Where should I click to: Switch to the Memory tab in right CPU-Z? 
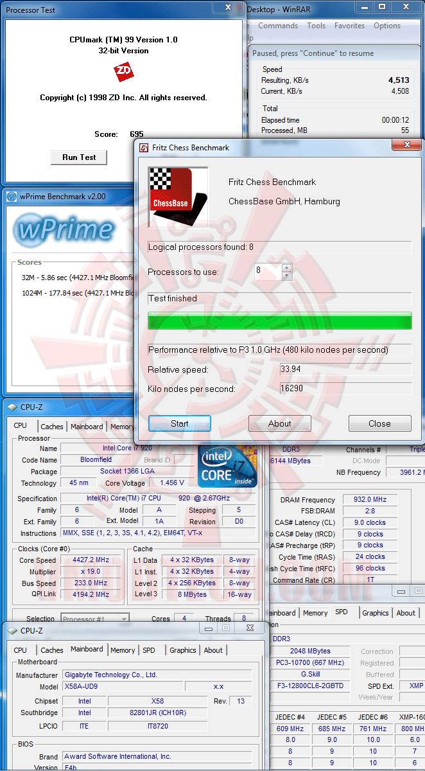315,613
